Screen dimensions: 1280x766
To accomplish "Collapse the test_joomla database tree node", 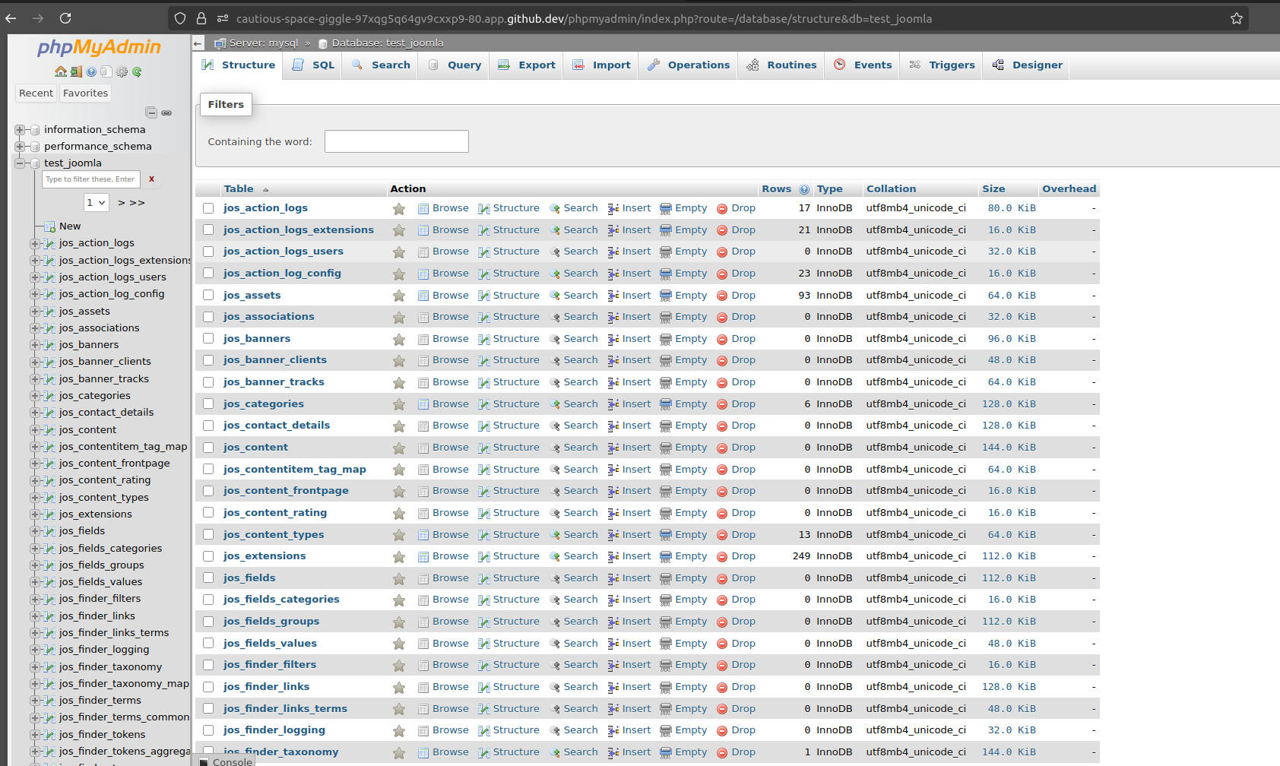I will tap(21, 163).
